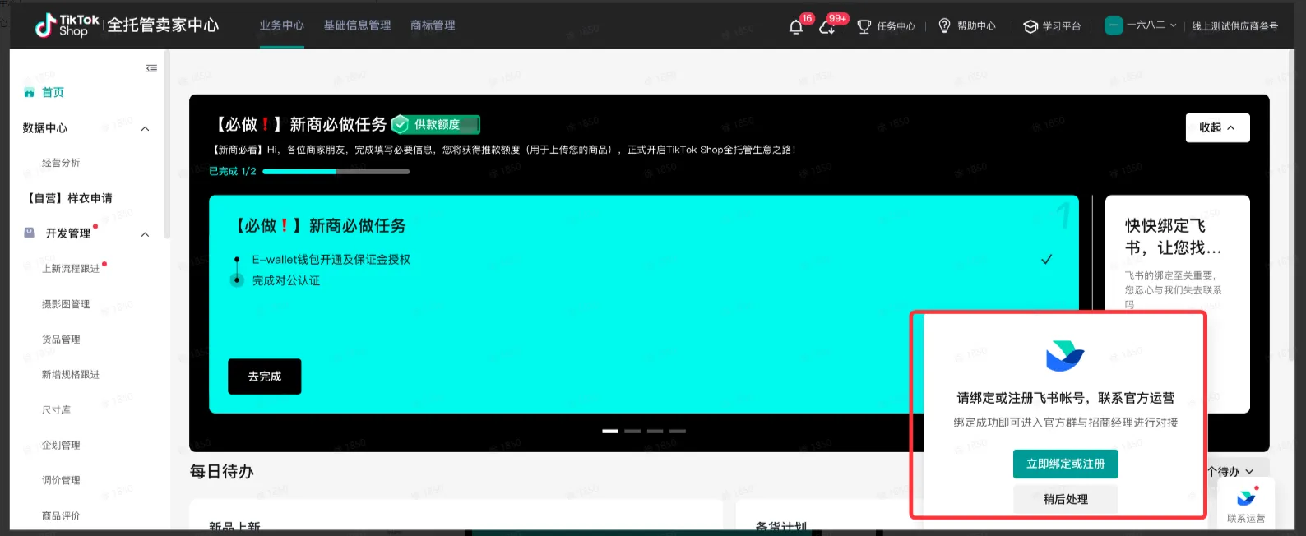Viewport: 1306px width, 536px height.
Task: Open 经营分析 in the sidebar
Action: click(x=61, y=163)
